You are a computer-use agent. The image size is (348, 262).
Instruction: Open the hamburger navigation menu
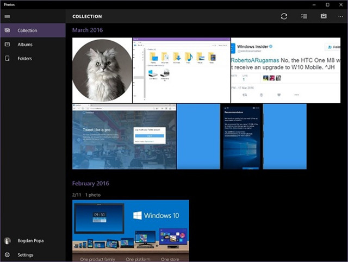pyautogui.click(x=7, y=16)
